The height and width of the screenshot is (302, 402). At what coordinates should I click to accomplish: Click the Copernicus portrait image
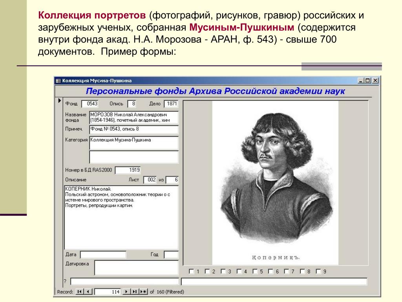[275, 182]
